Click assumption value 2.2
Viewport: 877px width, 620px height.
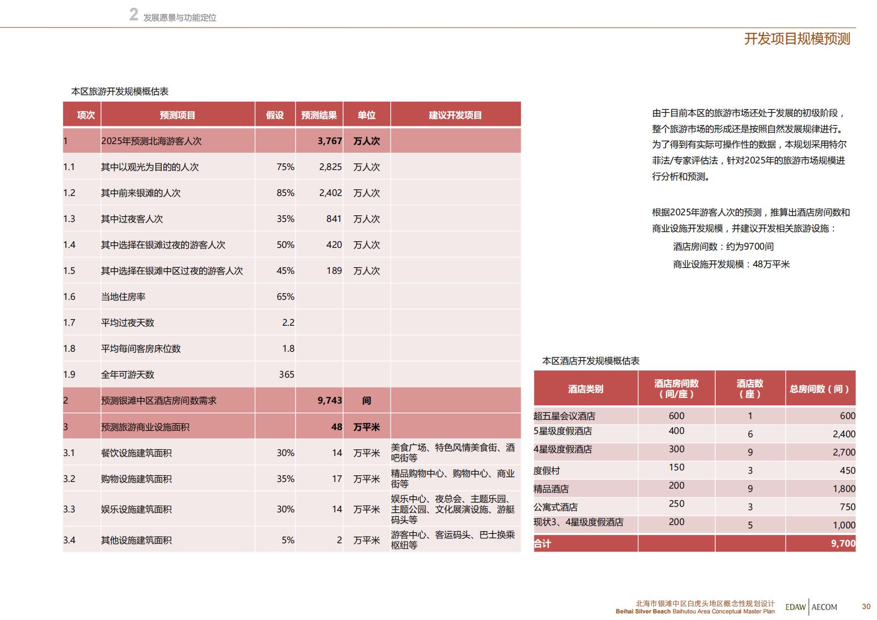[x=288, y=322]
